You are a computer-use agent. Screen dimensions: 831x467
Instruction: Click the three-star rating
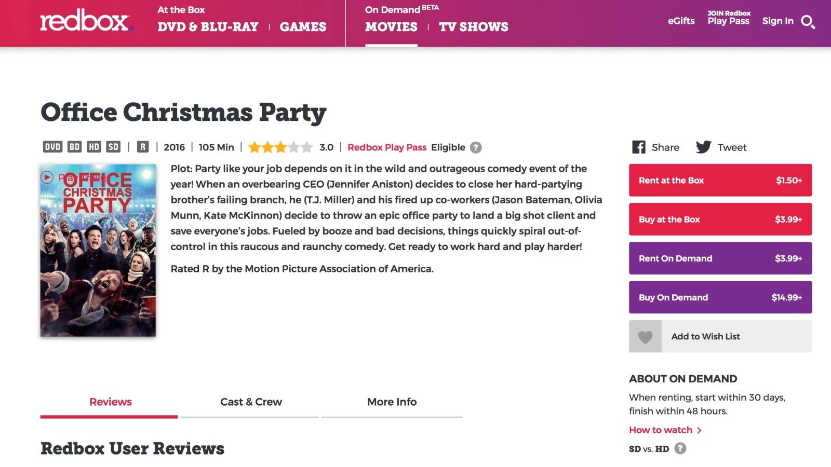pos(280,147)
